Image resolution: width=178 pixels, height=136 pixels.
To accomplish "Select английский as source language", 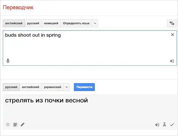I will [14, 23].
